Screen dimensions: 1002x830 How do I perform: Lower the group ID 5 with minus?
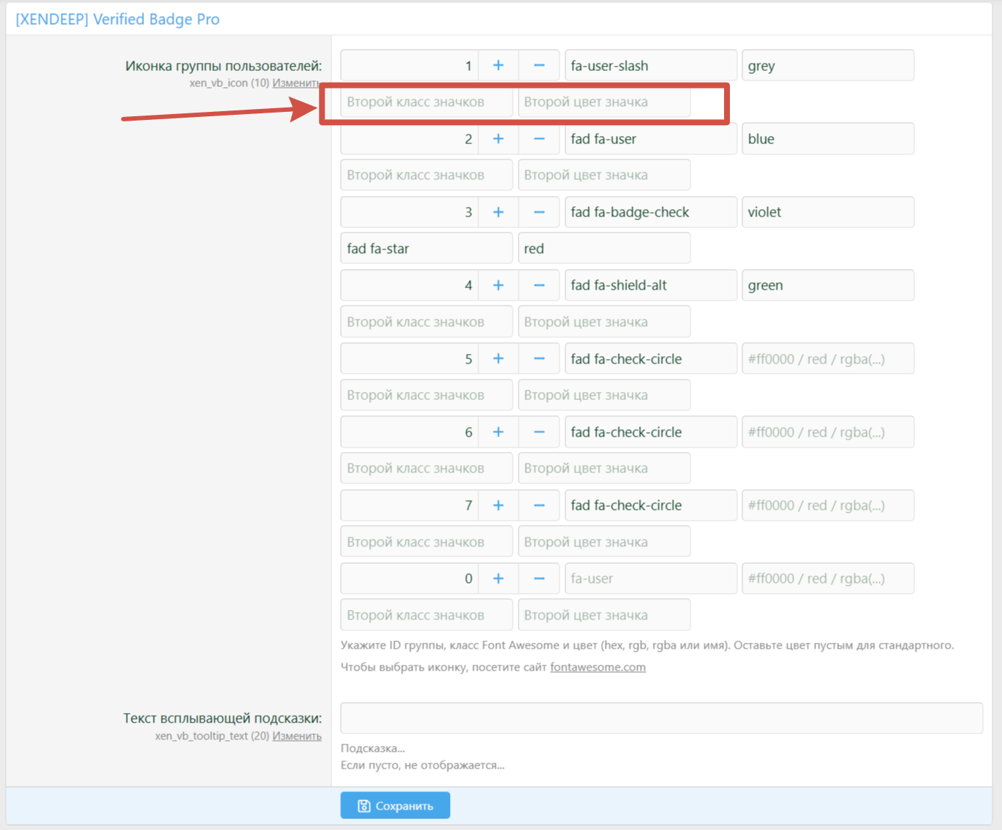point(539,359)
